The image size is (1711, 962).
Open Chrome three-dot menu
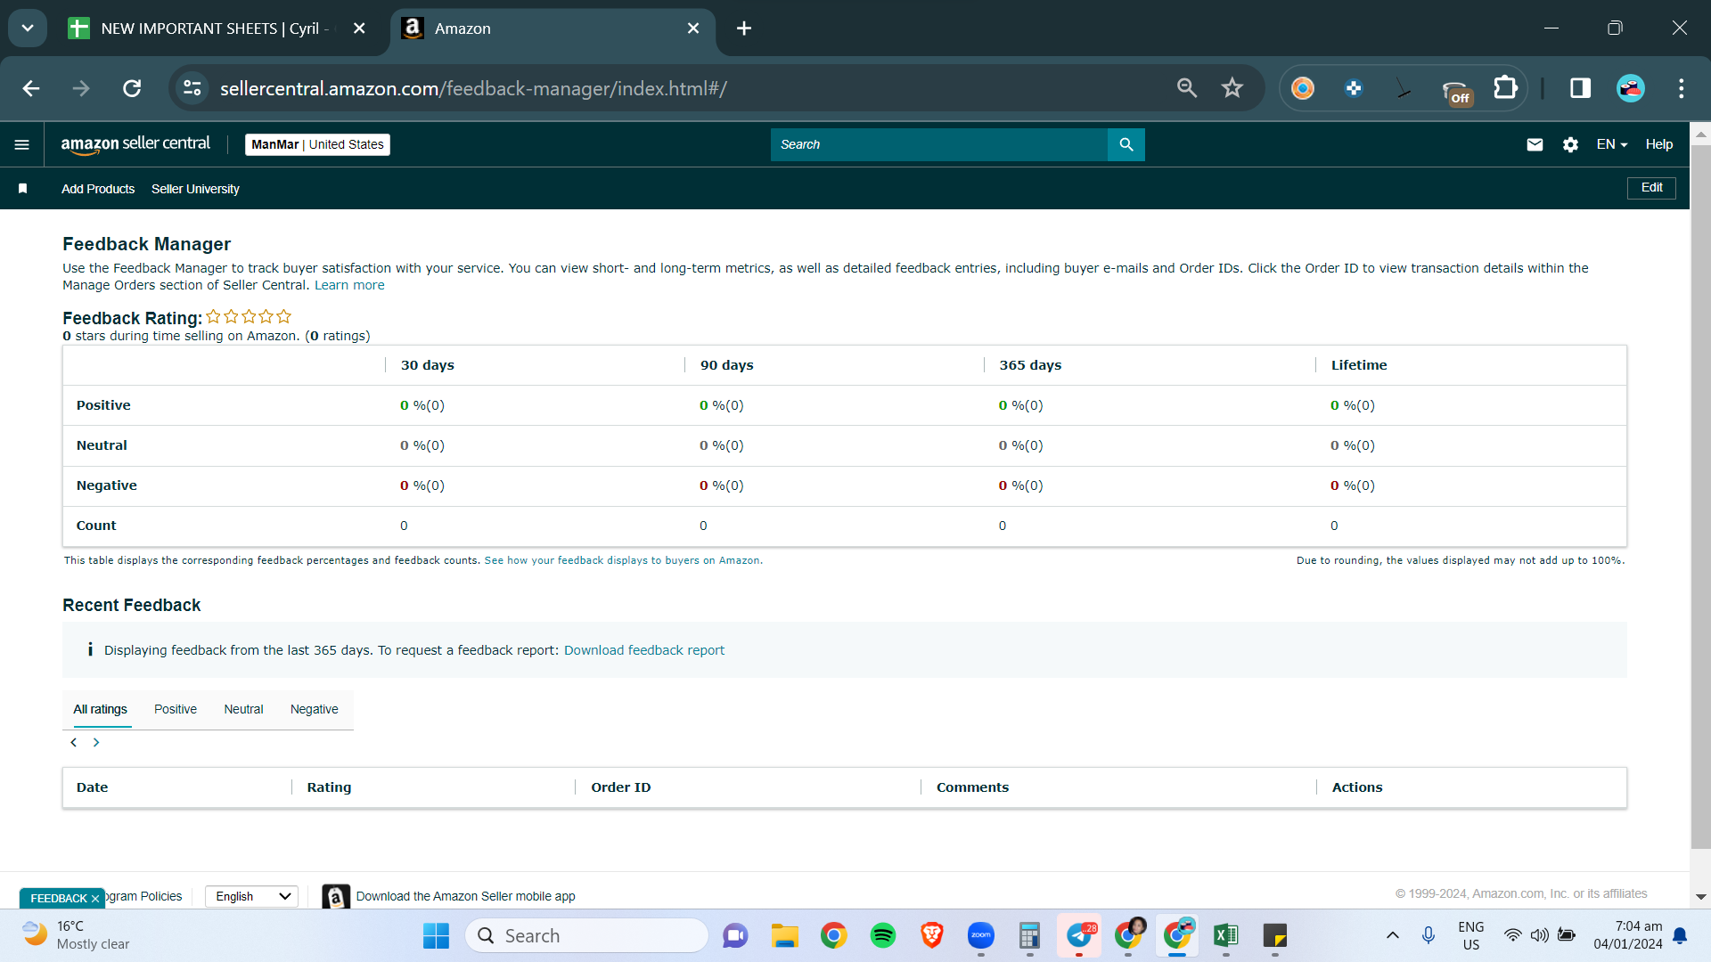1681,88
